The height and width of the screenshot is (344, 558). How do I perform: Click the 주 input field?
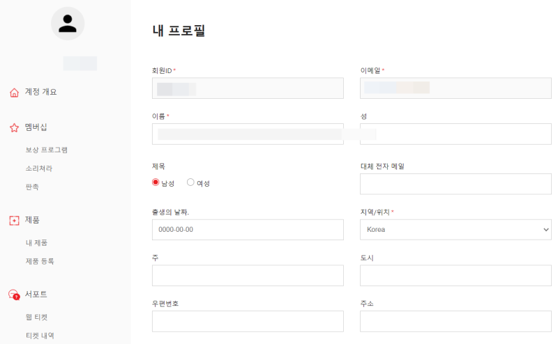click(248, 276)
